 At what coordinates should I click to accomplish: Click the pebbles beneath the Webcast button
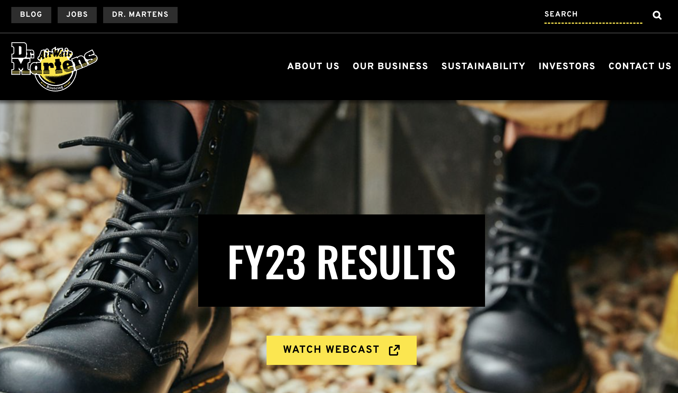coord(342,379)
